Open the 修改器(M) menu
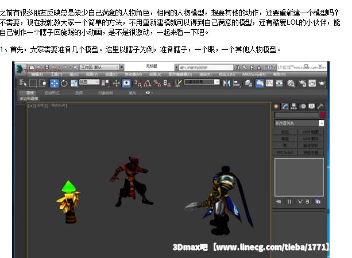The image size is (352, 258). (133, 75)
